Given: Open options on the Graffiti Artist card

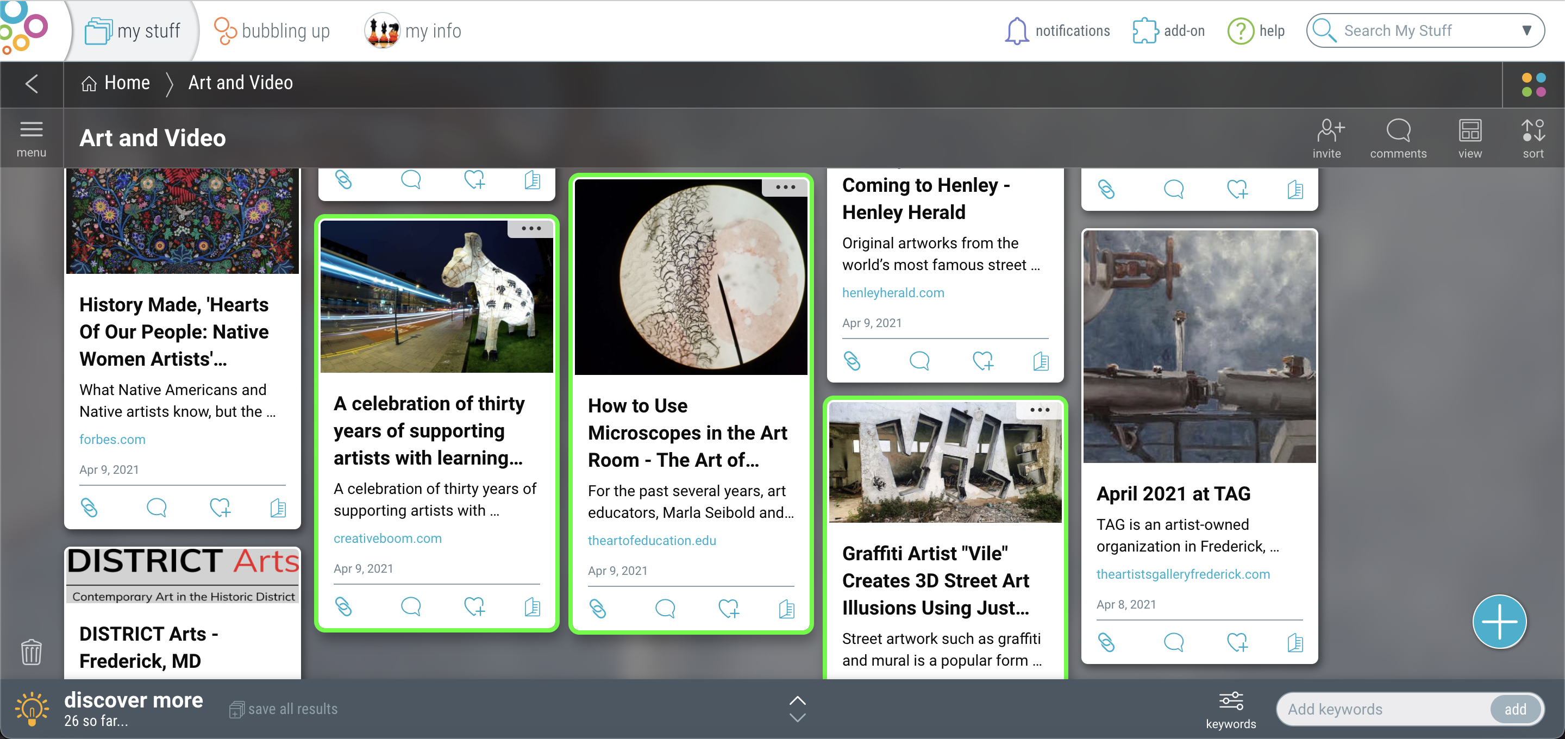Looking at the screenshot, I should point(1040,410).
